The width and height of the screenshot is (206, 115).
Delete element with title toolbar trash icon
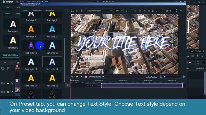[x=82, y=11]
